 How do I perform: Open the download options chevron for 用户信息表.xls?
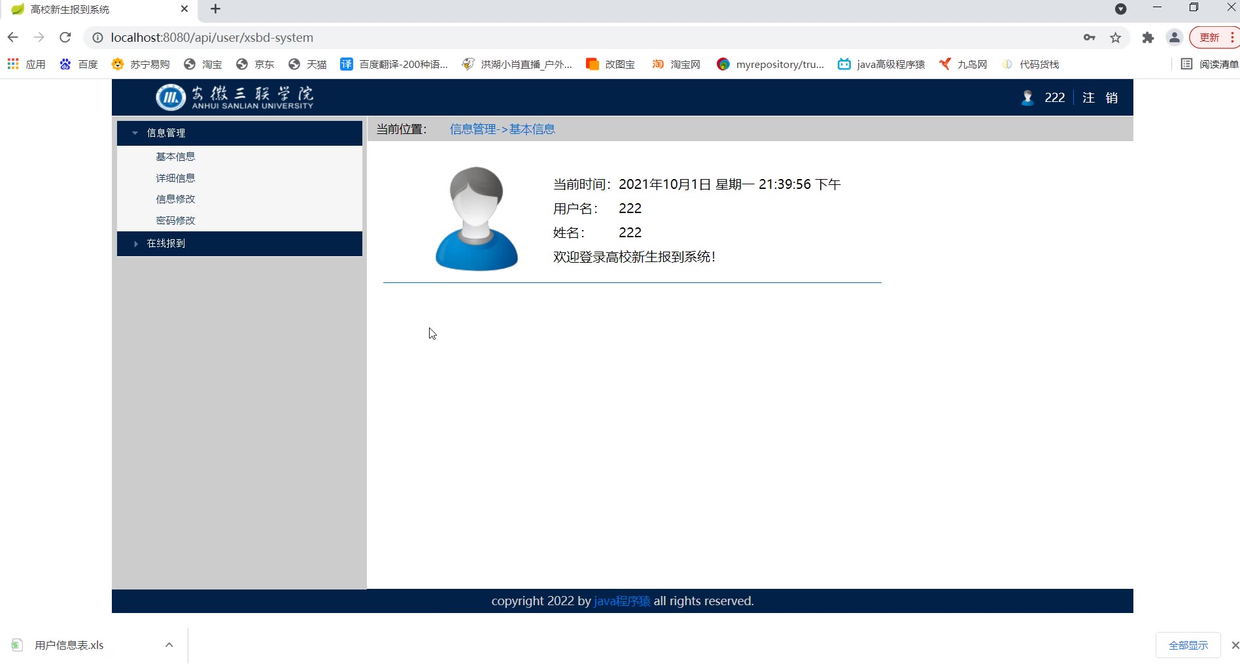169,645
